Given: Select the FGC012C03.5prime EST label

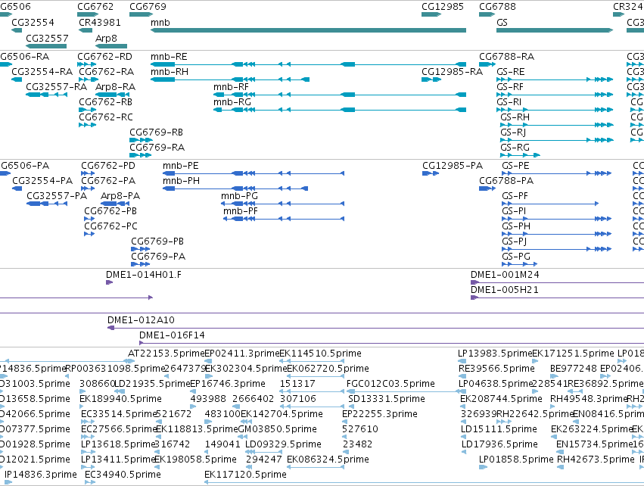Looking at the screenshot, I should (x=390, y=384).
